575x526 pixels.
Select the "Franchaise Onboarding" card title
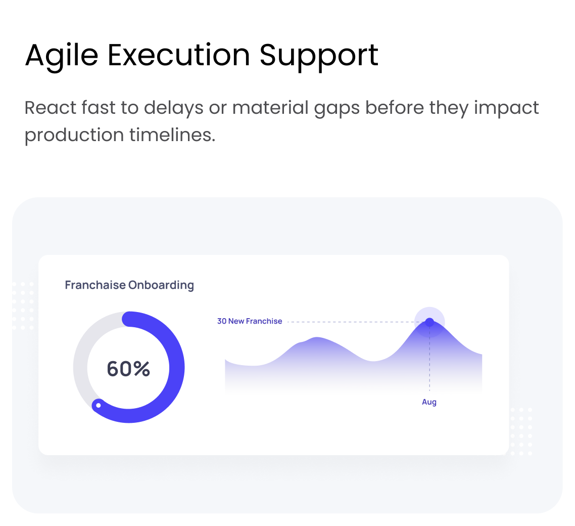pos(129,285)
